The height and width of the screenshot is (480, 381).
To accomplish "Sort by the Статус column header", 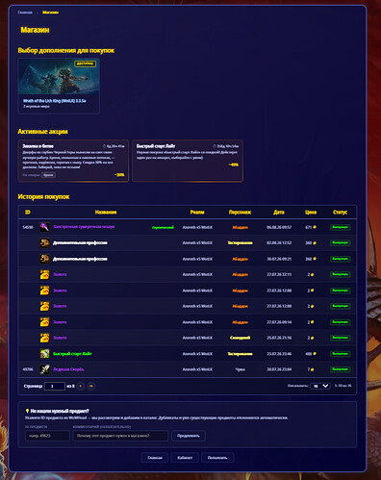I will [341, 213].
